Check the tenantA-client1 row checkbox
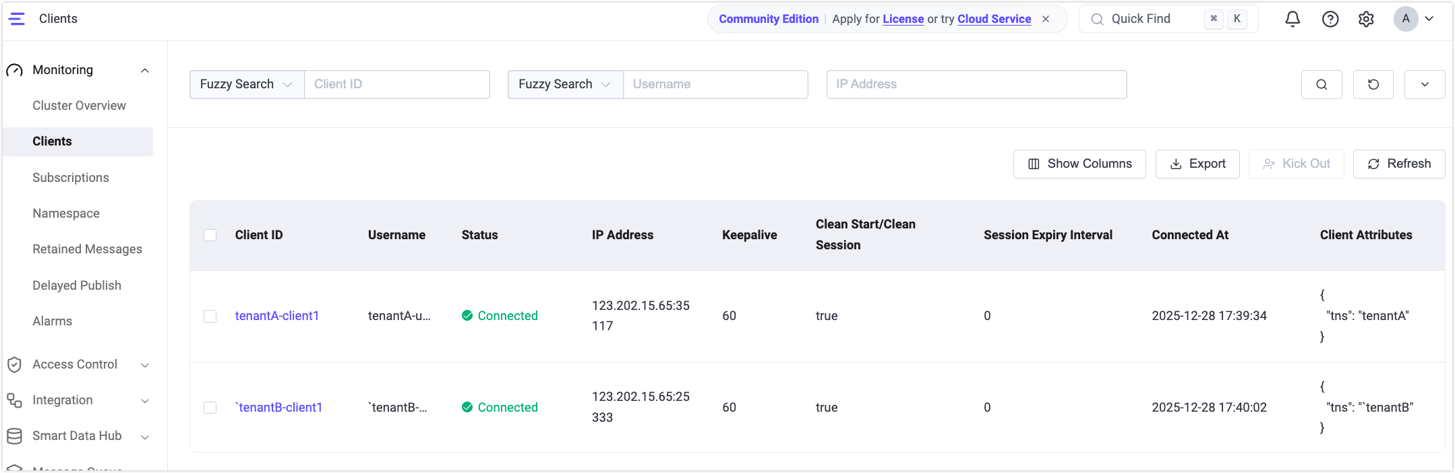The width and height of the screenshot is (1455, 473). click(210, 316)
